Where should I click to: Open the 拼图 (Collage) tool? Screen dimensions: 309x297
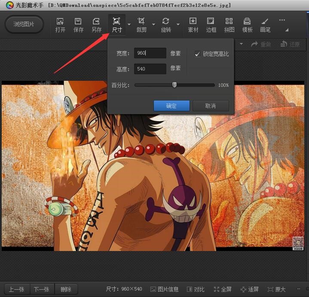[229, 24]
